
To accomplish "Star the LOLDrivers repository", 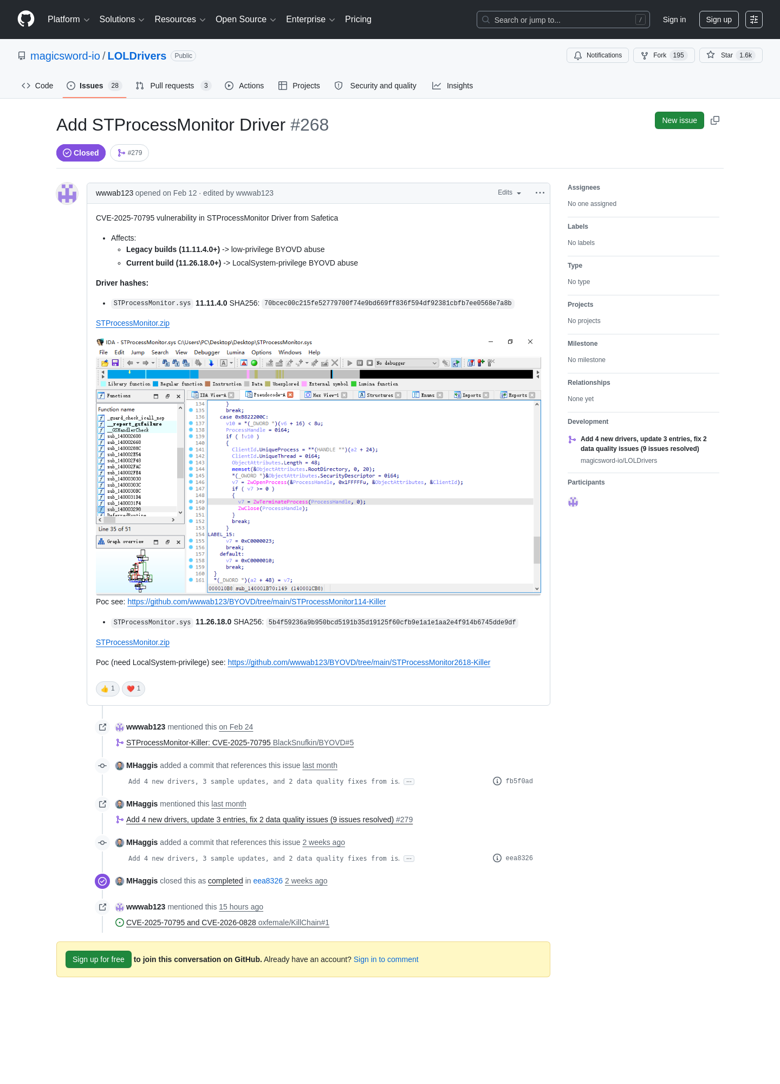I will (731, 55).
